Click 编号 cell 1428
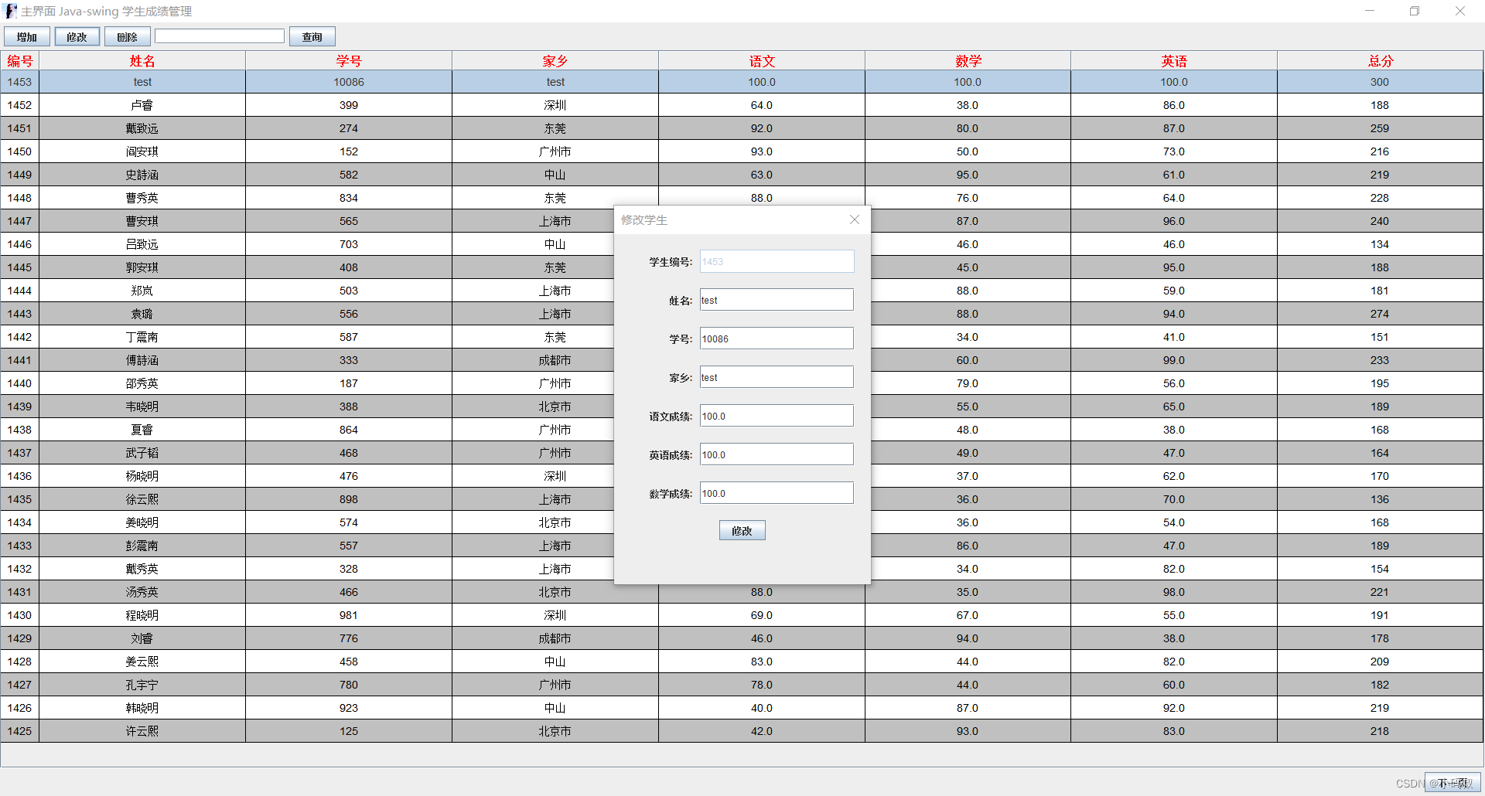Viewport: 1485px width, 796px height. (20, 662)
